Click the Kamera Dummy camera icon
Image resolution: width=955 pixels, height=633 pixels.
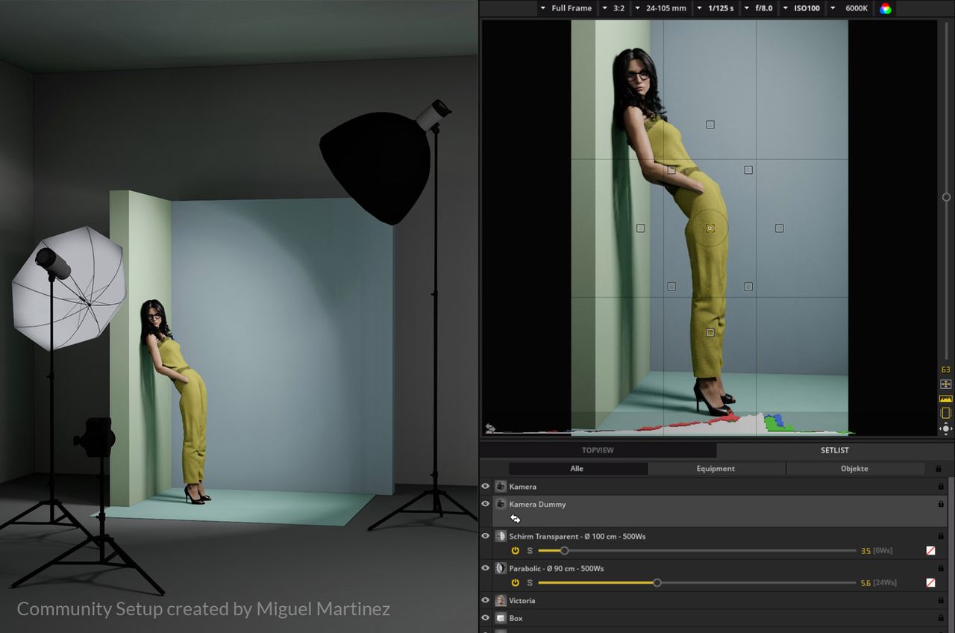click(x=501, y=505)
